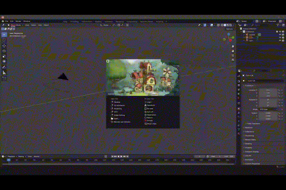Screen dimensions: 286x190
Task: Hide Collection with its eye icon
Action: coord(280,32)
